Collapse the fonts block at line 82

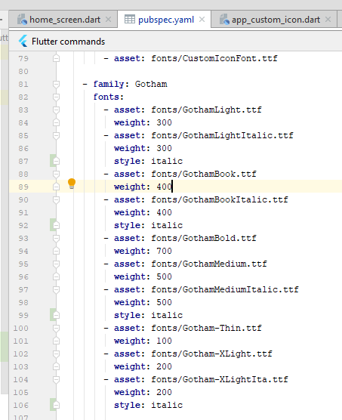tap(56, 97)
